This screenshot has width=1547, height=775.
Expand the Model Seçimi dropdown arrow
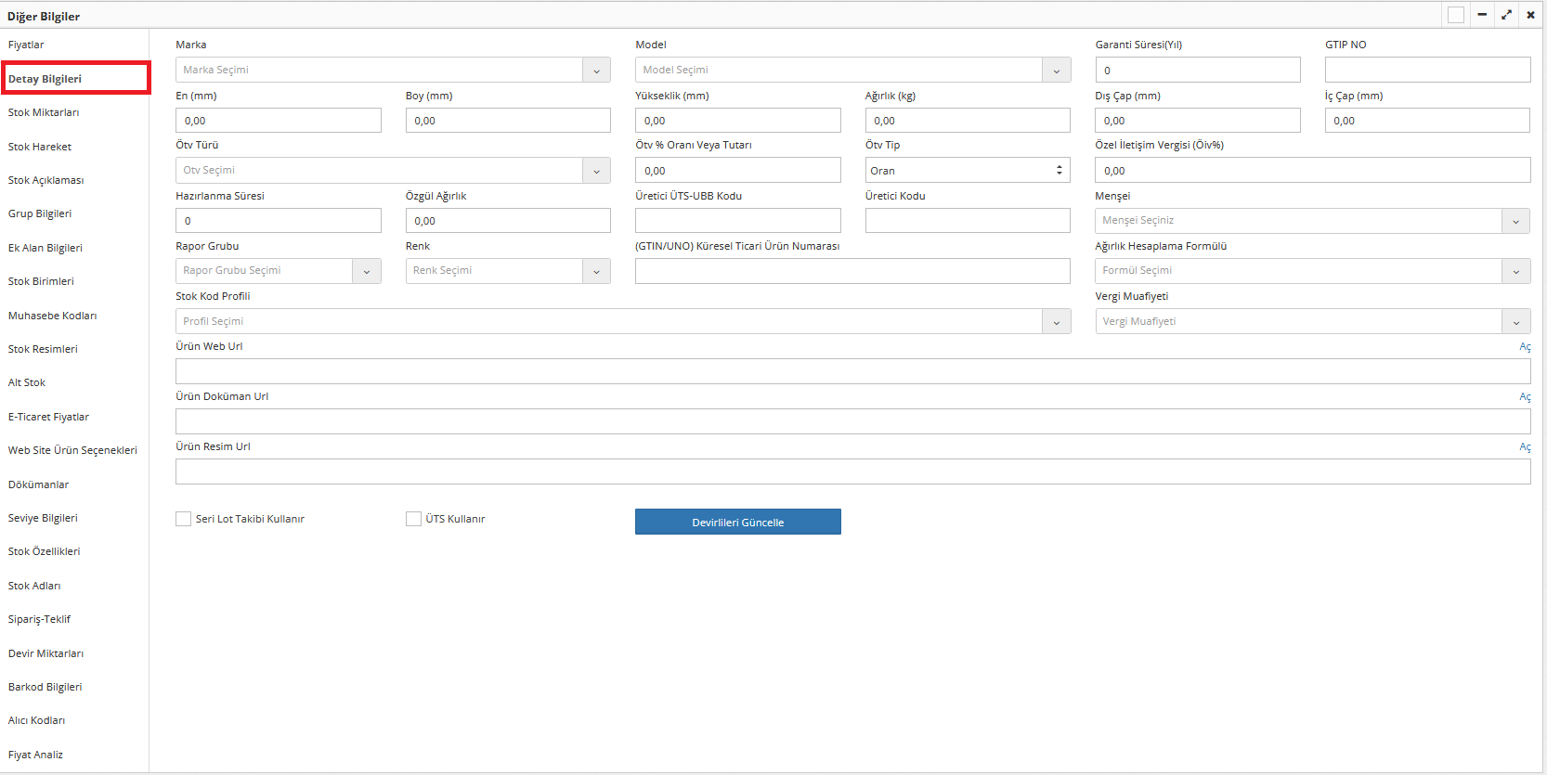[1056, 71]
